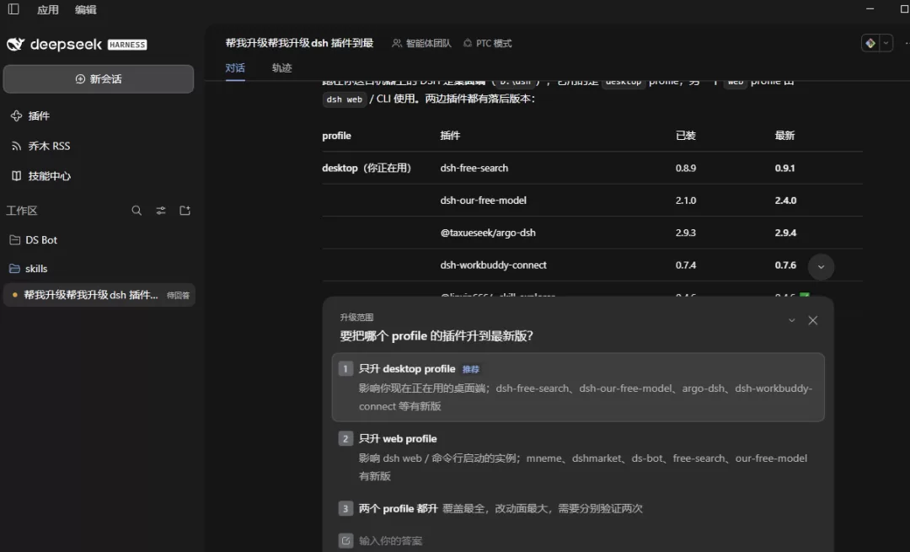Screen dimensions: 910x552
Task: Open the 编辑 menu
Action: click(x=85, y=9)
